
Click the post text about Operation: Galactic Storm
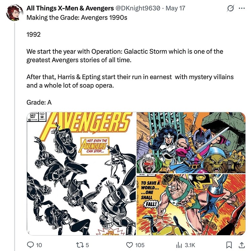(125, 56)
